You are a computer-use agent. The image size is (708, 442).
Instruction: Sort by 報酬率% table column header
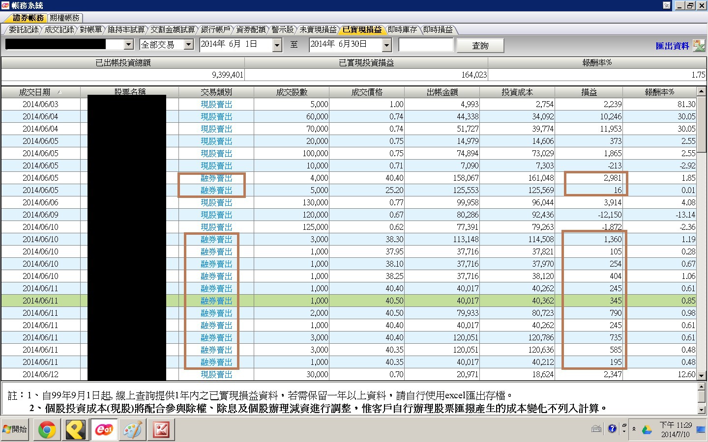tap(659, 92)
